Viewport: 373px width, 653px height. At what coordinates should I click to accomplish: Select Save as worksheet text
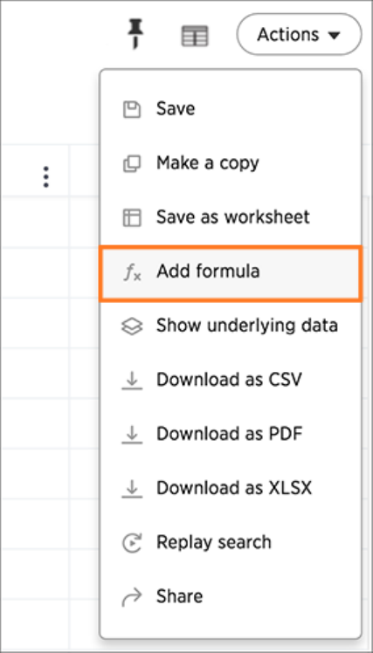tap(233, 217)
